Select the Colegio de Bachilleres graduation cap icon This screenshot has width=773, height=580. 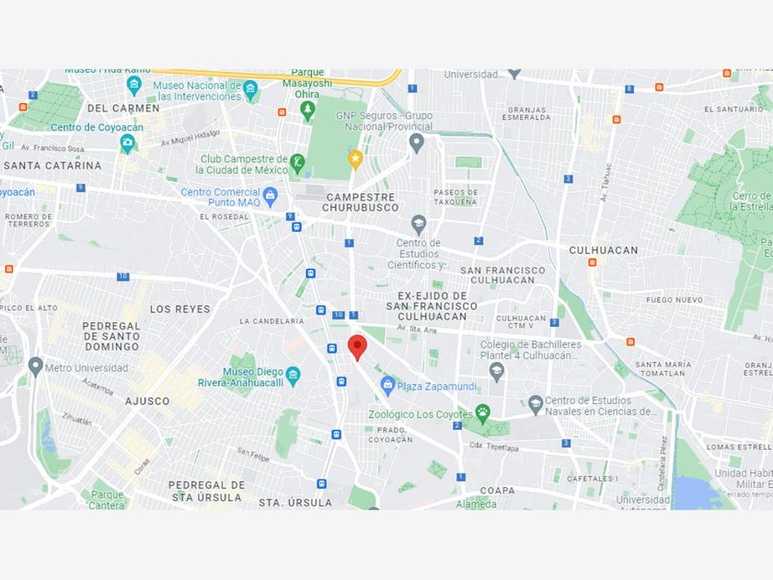(496, 372)
